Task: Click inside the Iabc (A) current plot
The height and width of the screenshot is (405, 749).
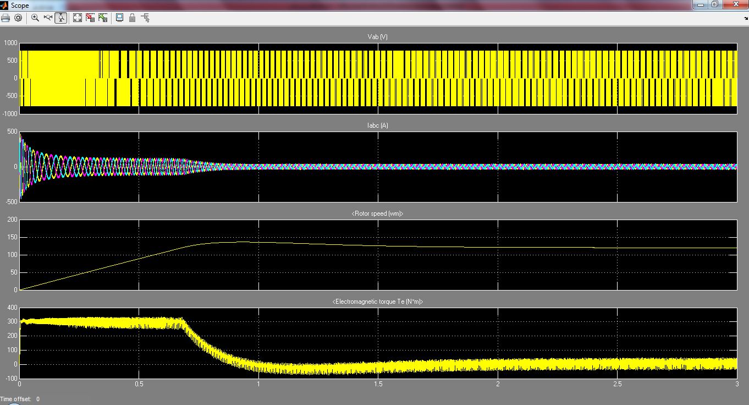Action: pos(378,182)
